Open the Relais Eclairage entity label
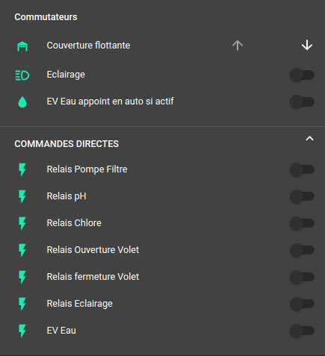The height and width of the screenshot is (356, 325). coord(80,304)
